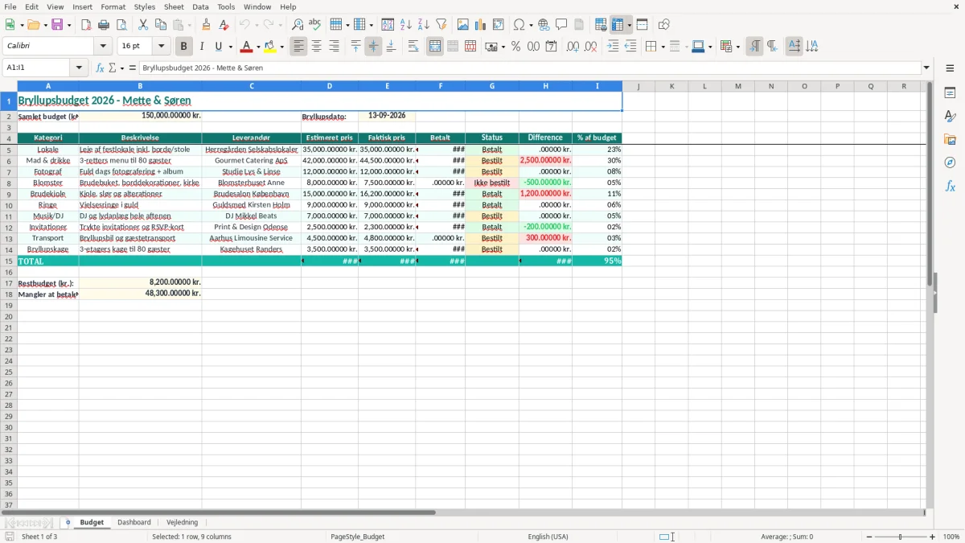The width and height of the screenshot is (965, 543).
Task: Toggle bold formatting
Action: [x=184, y=47]
